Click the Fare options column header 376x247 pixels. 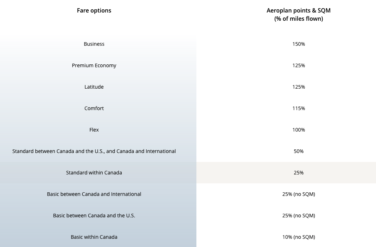(94, 10)
